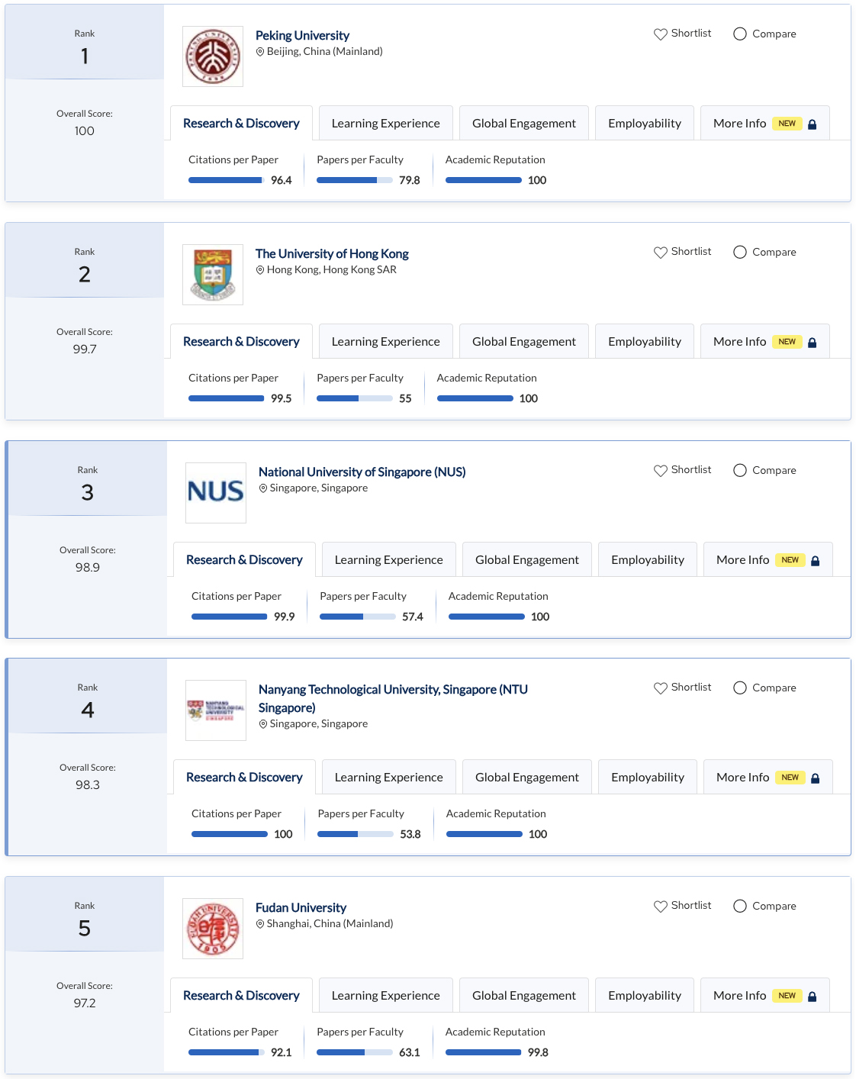
Task: Click lock icon on NUS More Info
Action: click(815, 561)
